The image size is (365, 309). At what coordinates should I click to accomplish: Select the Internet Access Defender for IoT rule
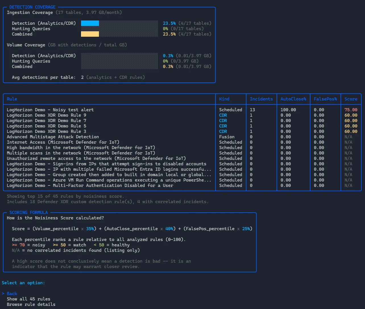[x=63, y=142]
